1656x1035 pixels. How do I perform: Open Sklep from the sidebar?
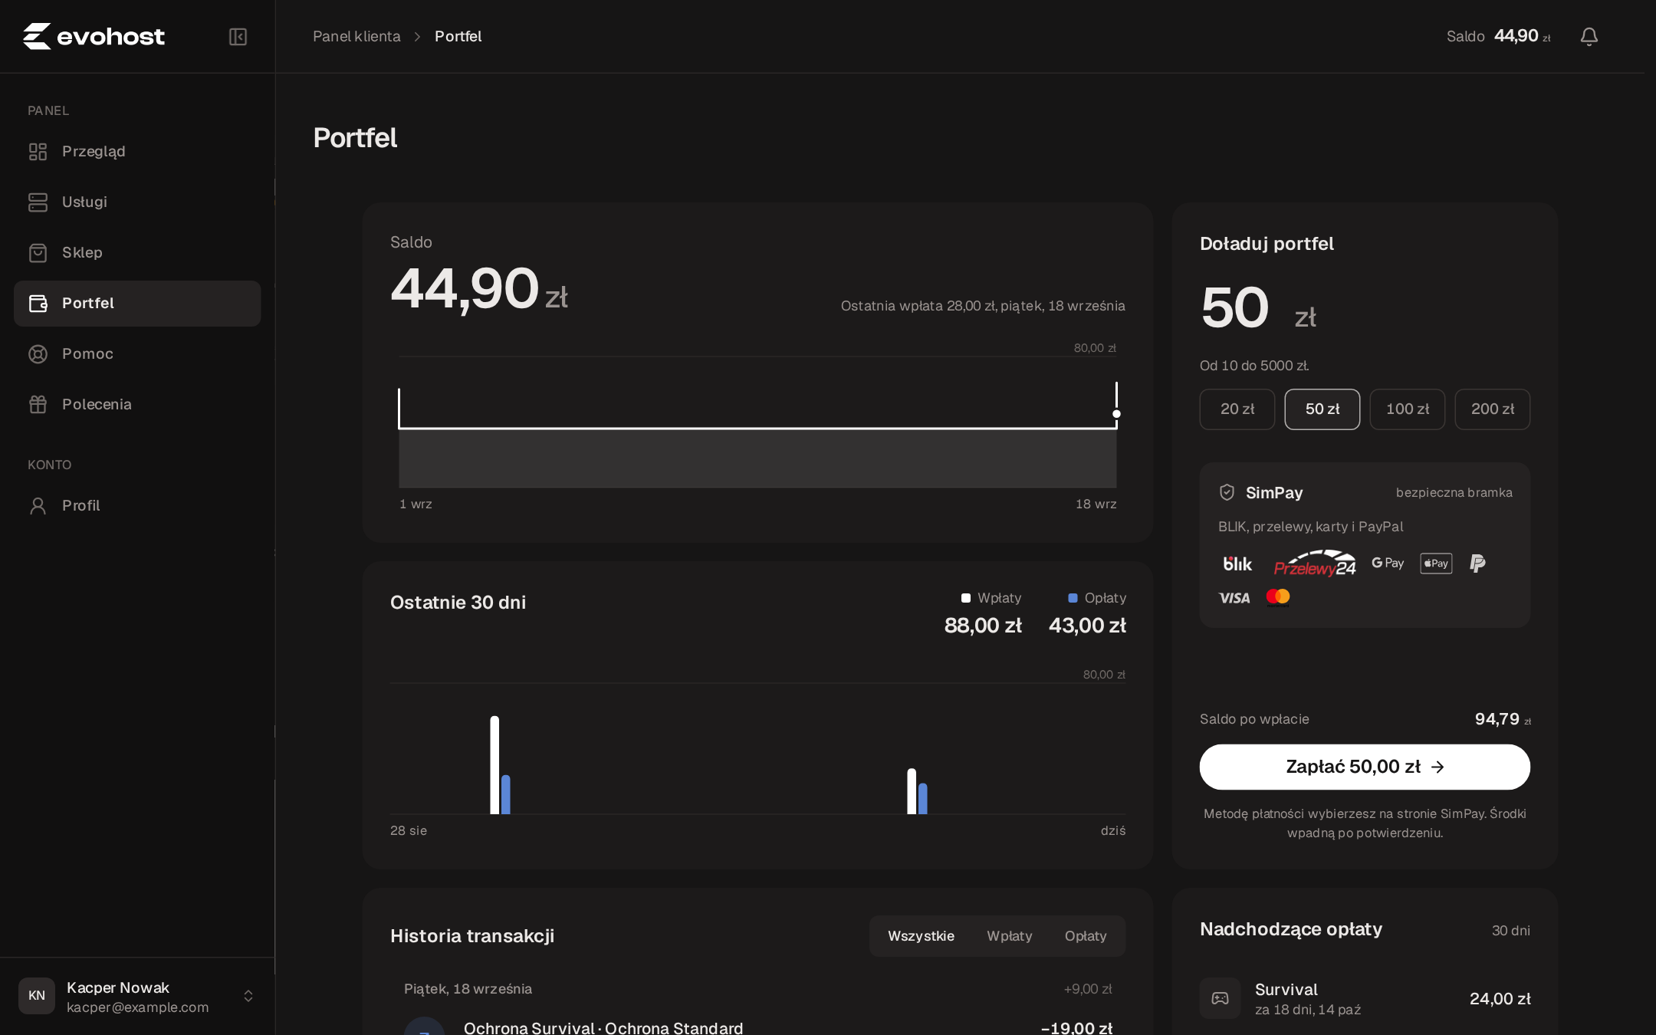click(x=137, y=253)
